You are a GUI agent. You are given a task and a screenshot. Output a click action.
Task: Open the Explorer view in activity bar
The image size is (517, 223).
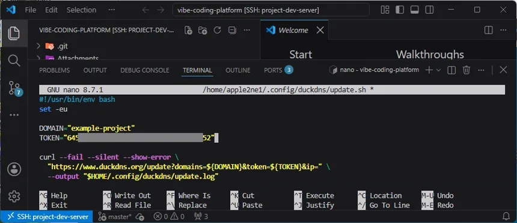13,33
